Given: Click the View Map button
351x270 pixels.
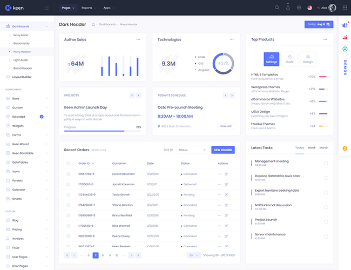Looking at the screenshot, I should point(225,126).
